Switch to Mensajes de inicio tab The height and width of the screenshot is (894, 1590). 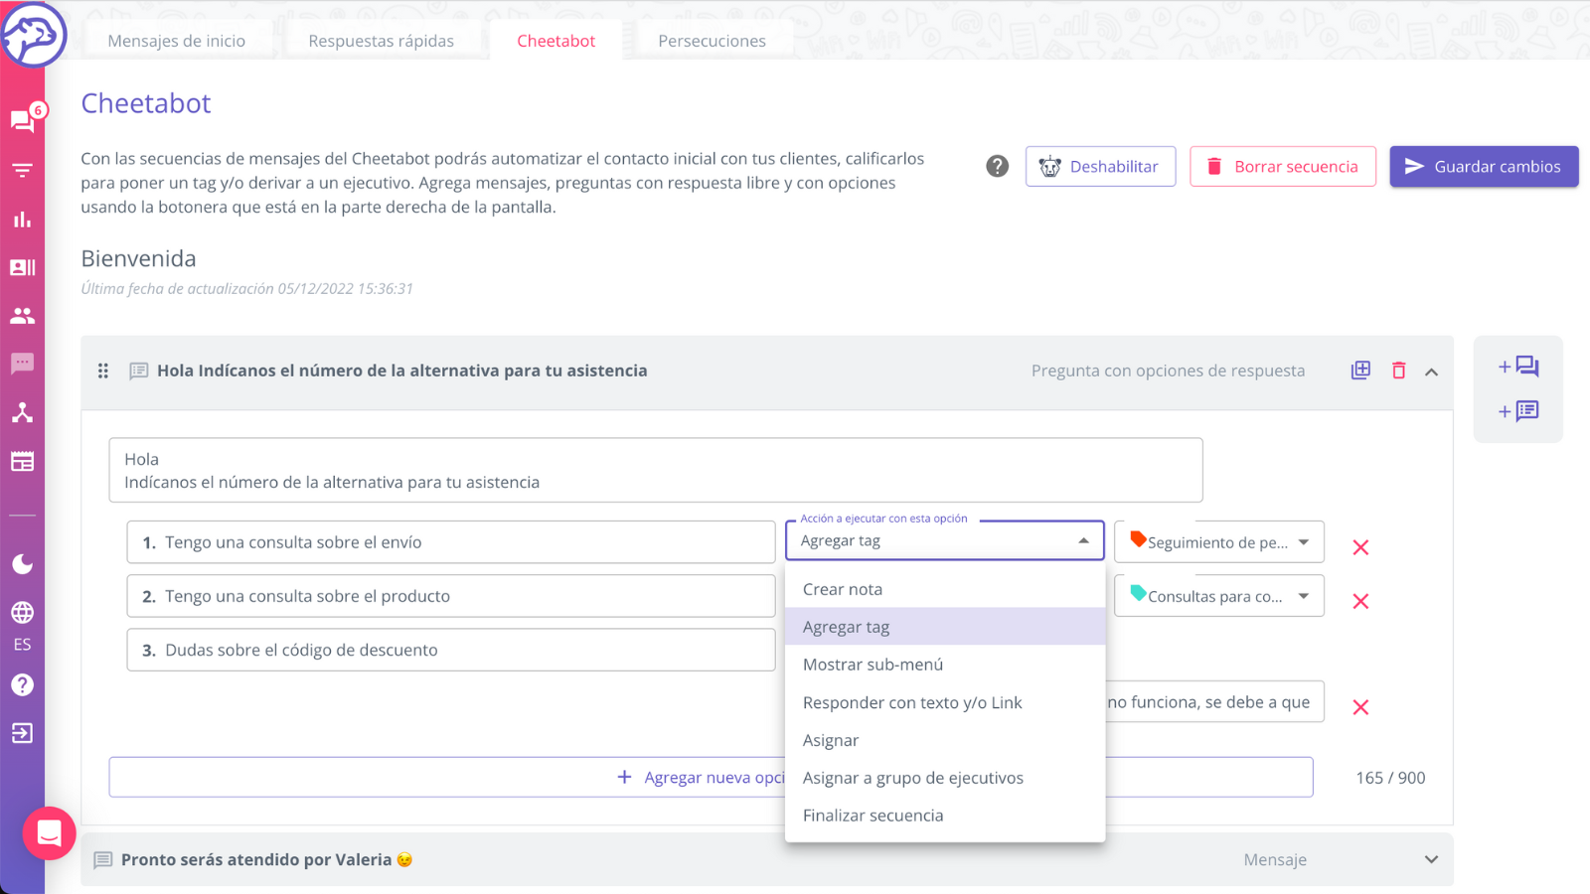(177, 41)
